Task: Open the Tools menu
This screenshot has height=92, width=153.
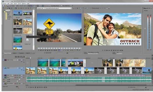Action: point(19,4)
